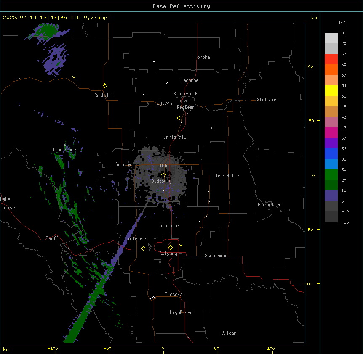Click the Lake Louise label
This screenshot has width=363, height=354.
tap(8, 203)
